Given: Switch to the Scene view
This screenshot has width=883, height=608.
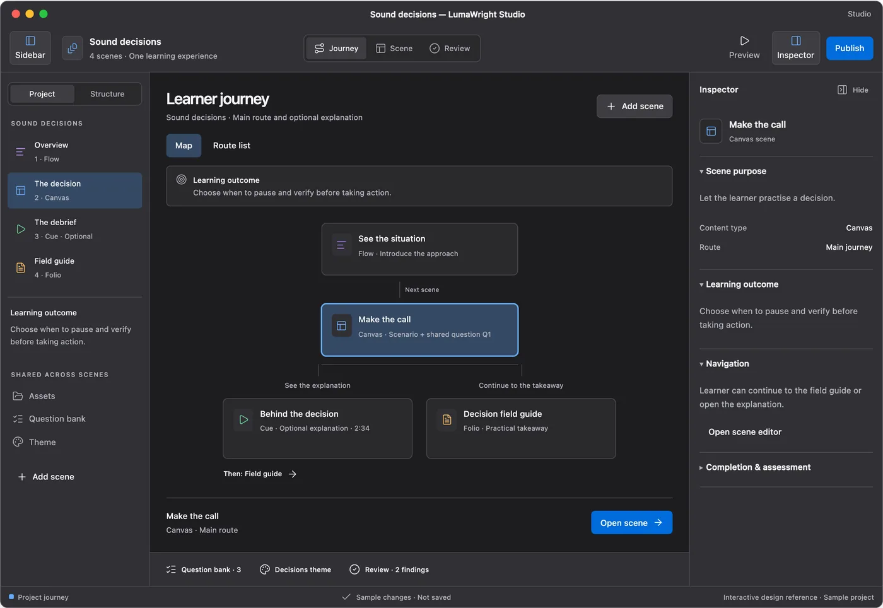Looking at the screenshot, I should [394, 48].
